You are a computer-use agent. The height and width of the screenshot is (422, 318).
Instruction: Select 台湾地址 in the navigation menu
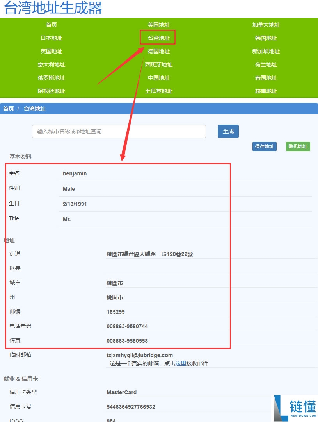pos(158,38)
